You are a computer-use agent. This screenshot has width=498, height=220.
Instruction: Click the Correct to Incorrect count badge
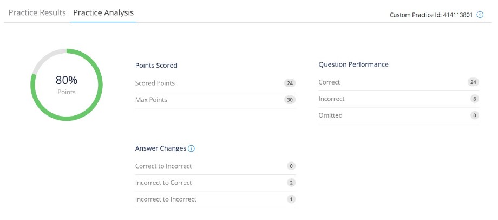click(x=291, y=166)
